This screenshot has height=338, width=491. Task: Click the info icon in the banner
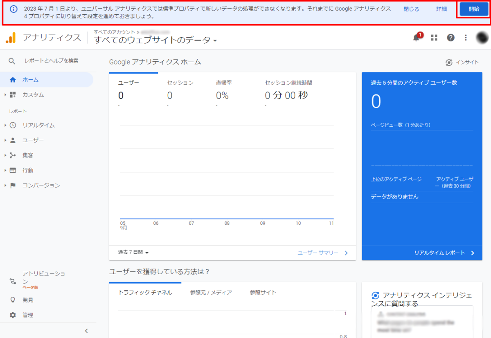point(14,9)
